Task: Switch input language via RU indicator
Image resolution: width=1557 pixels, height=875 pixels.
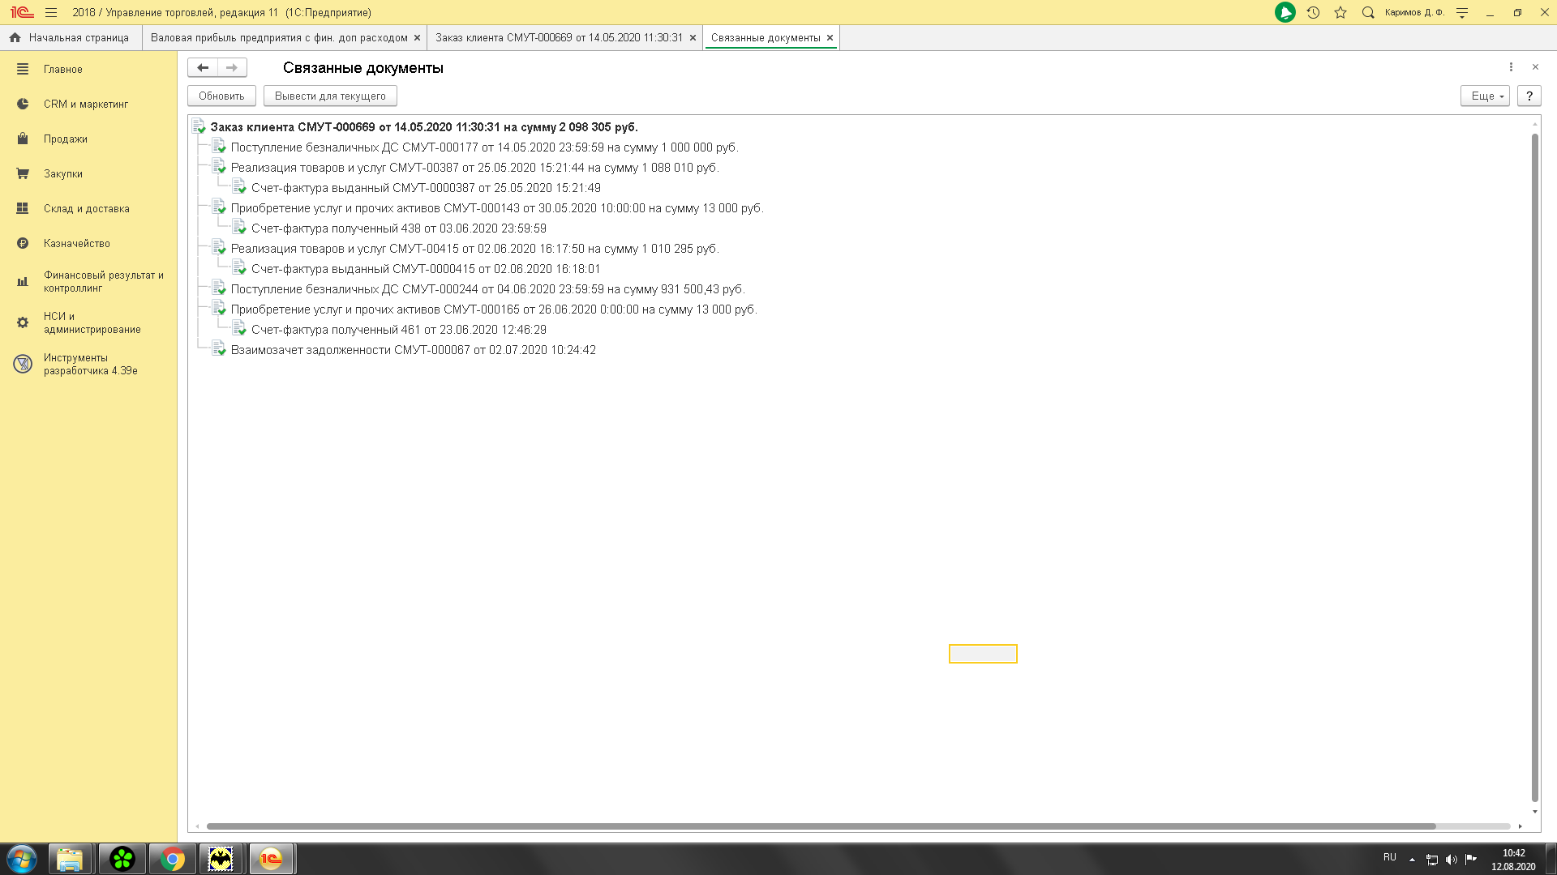Action: (1390, 857)
